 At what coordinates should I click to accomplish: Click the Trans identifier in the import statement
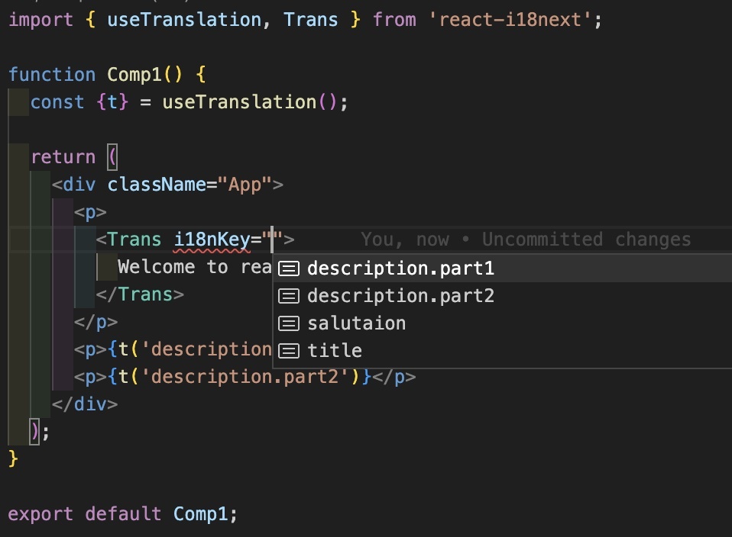(x=310, y=19)
